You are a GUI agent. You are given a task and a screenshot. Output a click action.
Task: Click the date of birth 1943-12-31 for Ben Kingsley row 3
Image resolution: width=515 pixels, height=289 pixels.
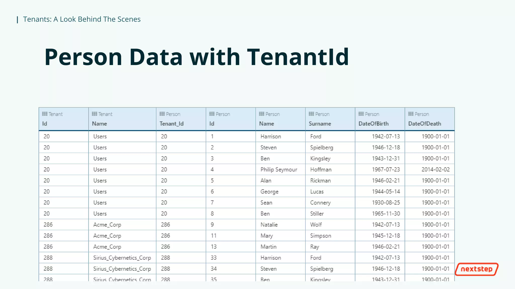point(386,159)
